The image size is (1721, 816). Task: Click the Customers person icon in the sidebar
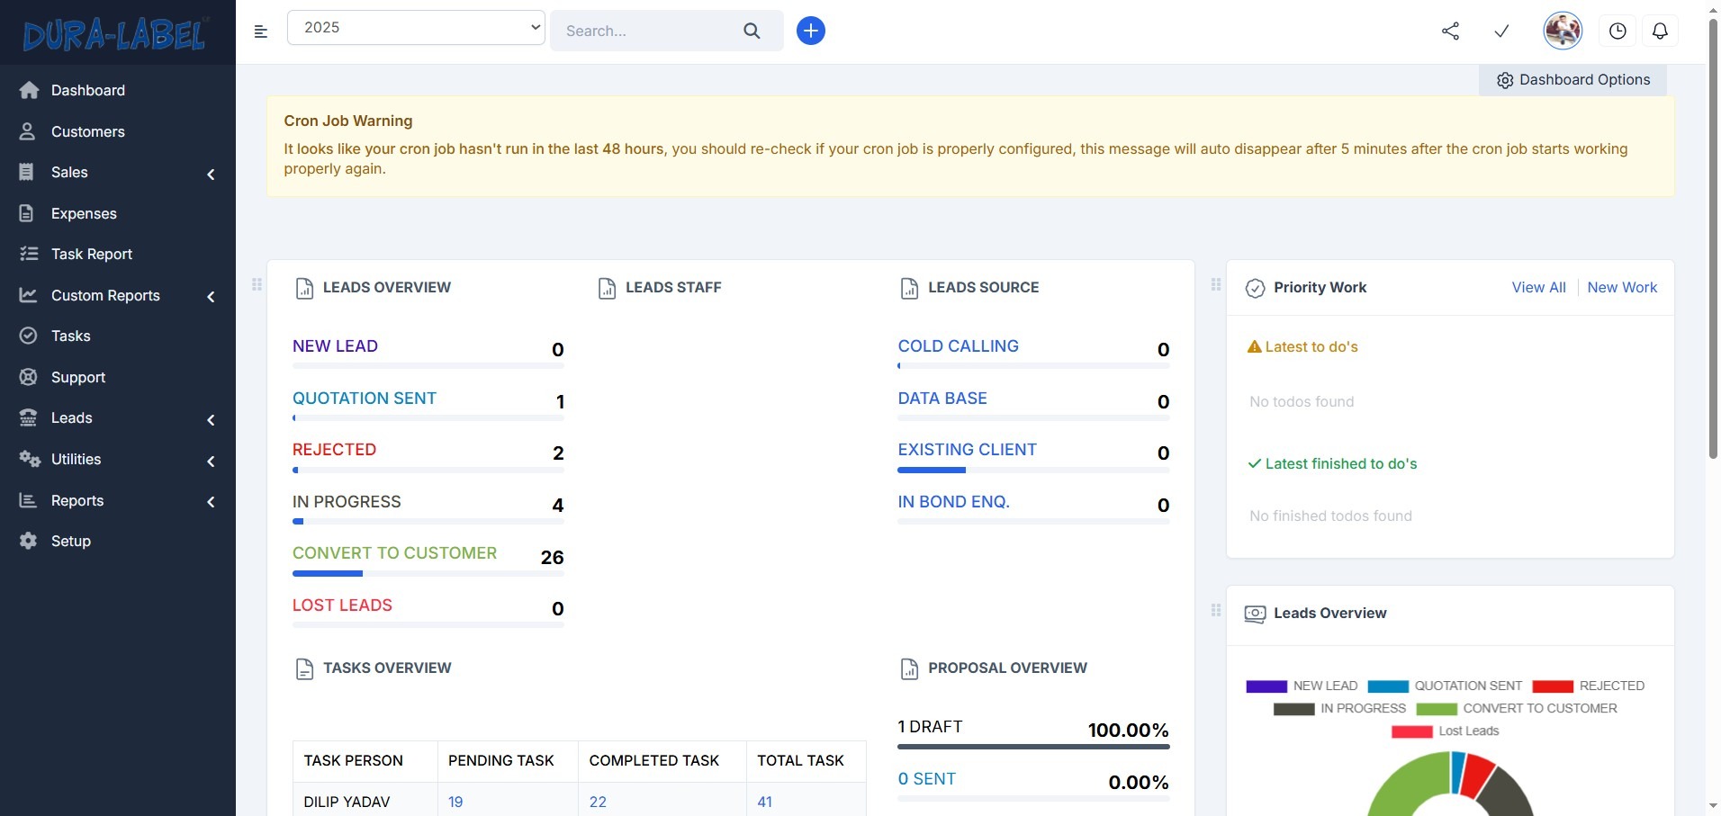[x=28, y=131]
